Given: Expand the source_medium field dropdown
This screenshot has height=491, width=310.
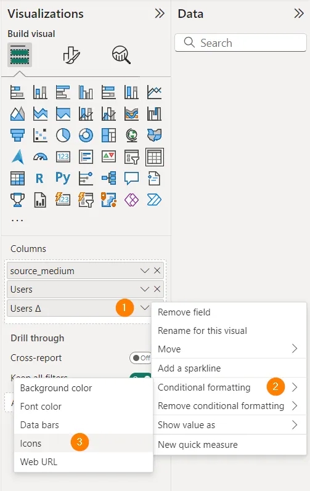Looking at the screenshot, I should pyautogui.click(x=144, y=270).
